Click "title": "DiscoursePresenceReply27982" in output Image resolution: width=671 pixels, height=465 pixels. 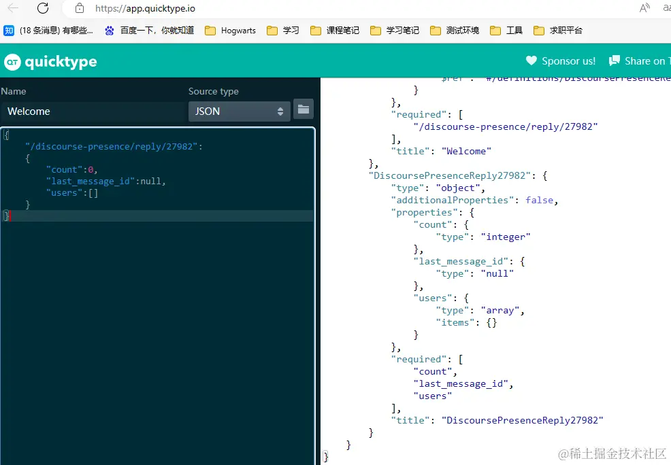pos(497,421)
